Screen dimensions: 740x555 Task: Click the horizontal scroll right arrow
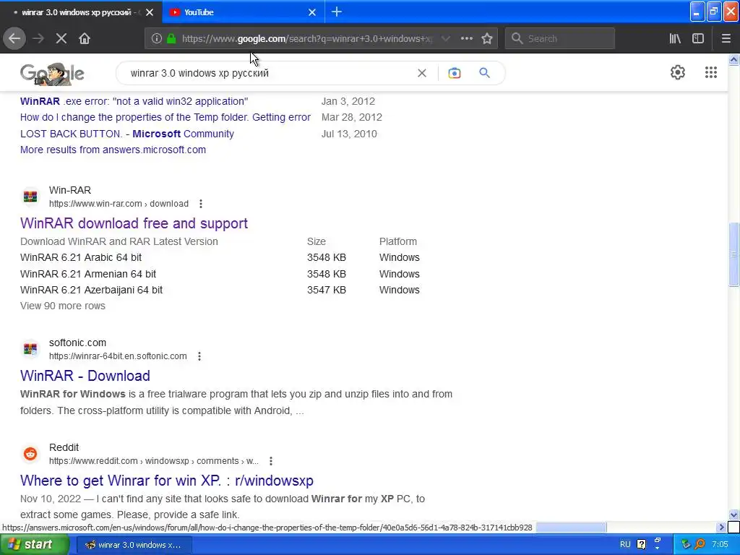(x=721, y=527)
